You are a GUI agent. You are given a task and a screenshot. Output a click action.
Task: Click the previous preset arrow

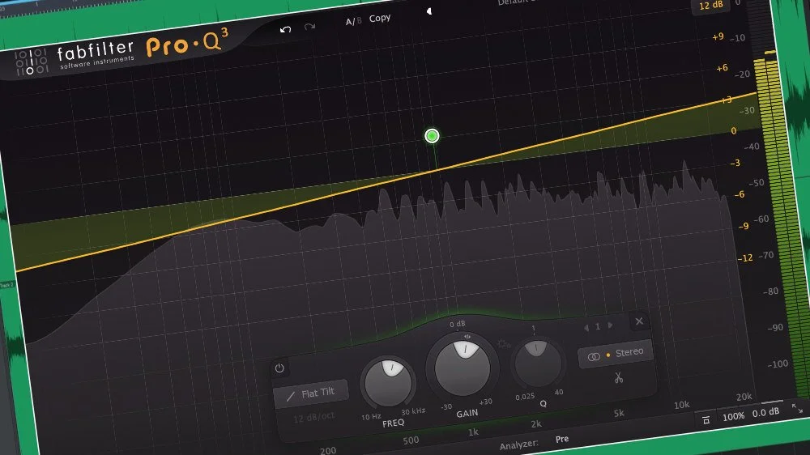(428, 11)
